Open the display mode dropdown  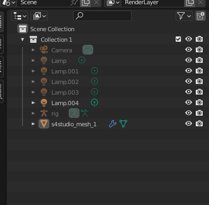39,16
